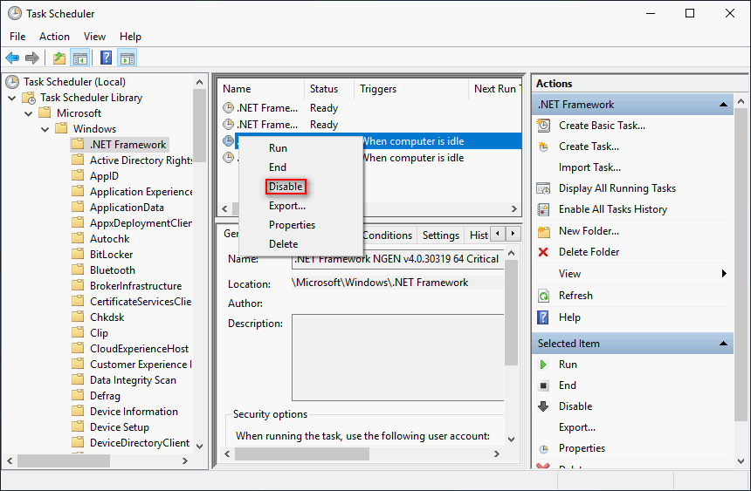Select the BitLocker folder in the tree
Screen dimensions: 751x491
112,255
